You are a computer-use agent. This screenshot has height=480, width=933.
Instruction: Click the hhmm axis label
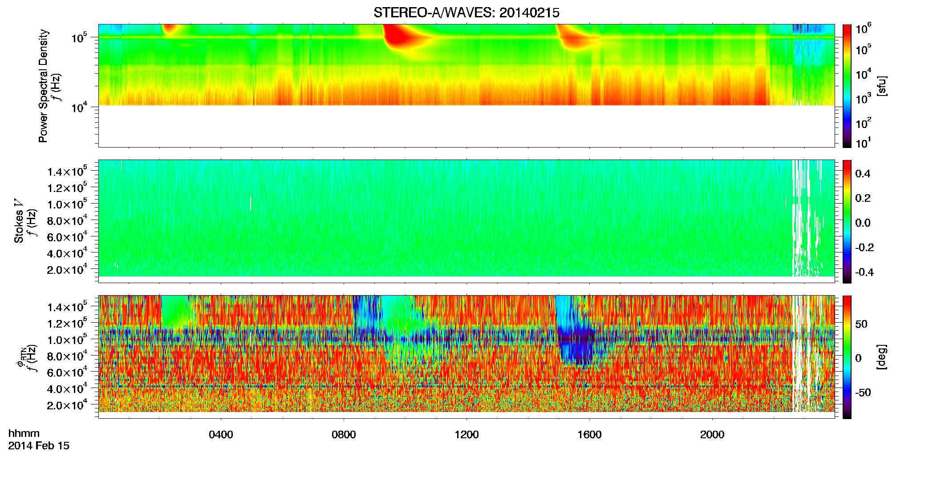click(24, 434)
